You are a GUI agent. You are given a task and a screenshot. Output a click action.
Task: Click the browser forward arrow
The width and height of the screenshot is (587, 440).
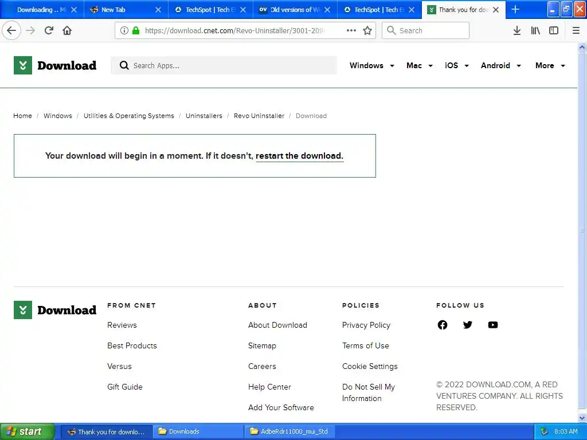pos(30,30)
